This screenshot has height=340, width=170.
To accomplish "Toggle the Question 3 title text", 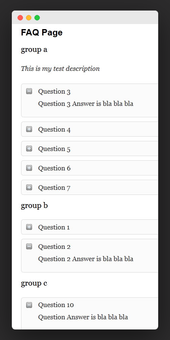I will (x=54, y=92).
